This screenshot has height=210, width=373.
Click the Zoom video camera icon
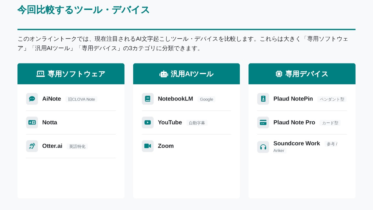pos(148,146)
